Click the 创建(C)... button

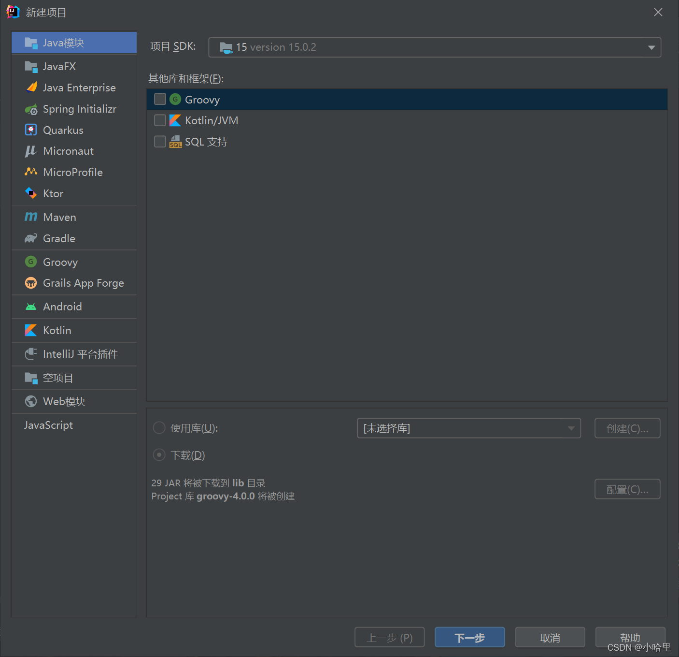click(627, 428)
